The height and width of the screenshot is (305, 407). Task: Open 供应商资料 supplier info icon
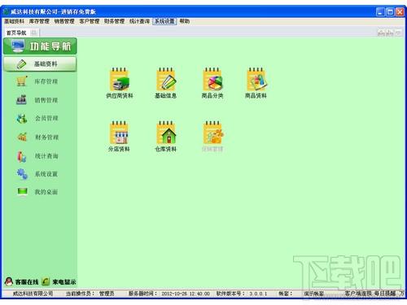(120, 79)
